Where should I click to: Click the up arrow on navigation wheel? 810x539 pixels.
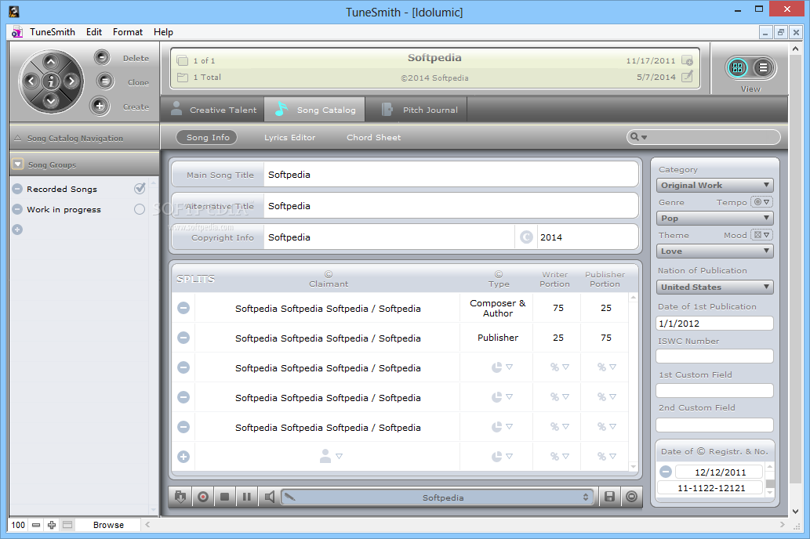[51, 62]
